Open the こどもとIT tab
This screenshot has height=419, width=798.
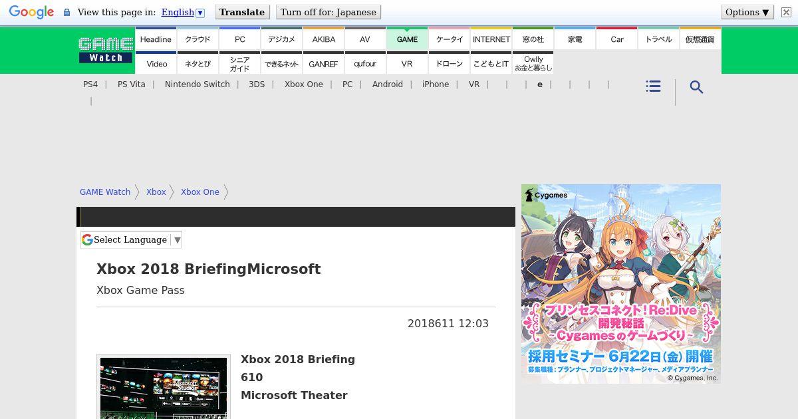point(491,63)
